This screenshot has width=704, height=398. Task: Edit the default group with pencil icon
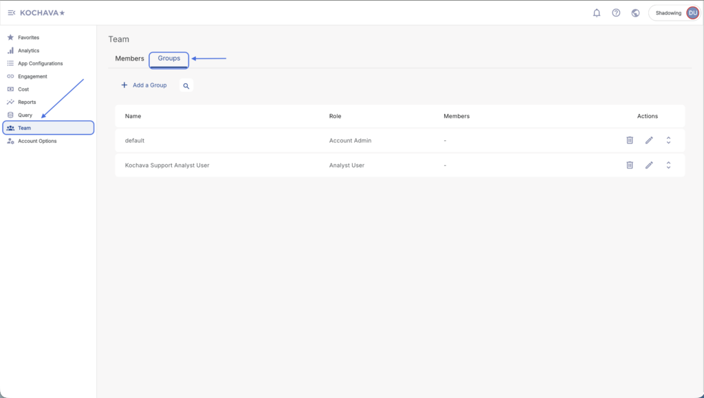[x=649, y=140]
